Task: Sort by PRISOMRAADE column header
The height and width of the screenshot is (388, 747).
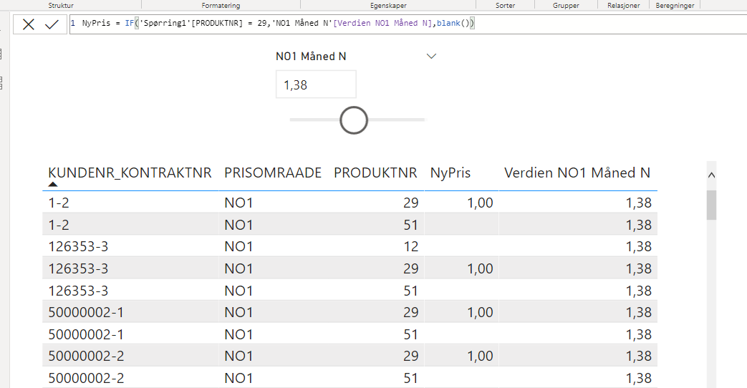Action: coord(273,173)
